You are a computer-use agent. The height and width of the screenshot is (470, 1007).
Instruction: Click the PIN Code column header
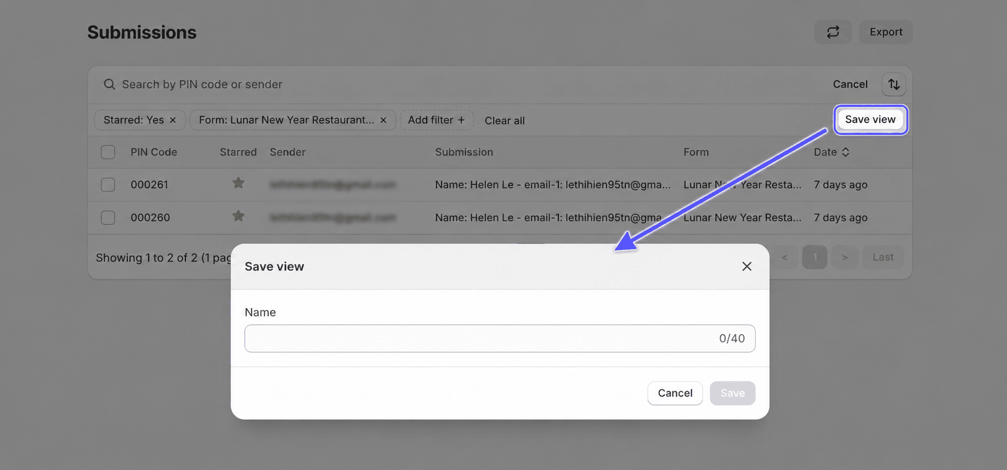[154, 152]
